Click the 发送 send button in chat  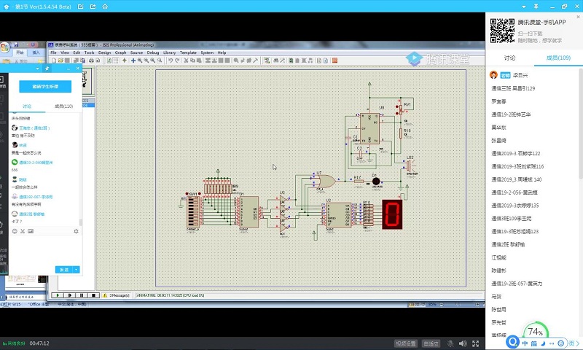[64, 270]
